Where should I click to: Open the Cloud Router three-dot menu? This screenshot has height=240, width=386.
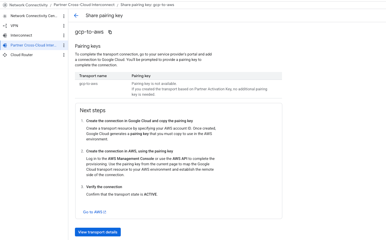tap(64, 55)
